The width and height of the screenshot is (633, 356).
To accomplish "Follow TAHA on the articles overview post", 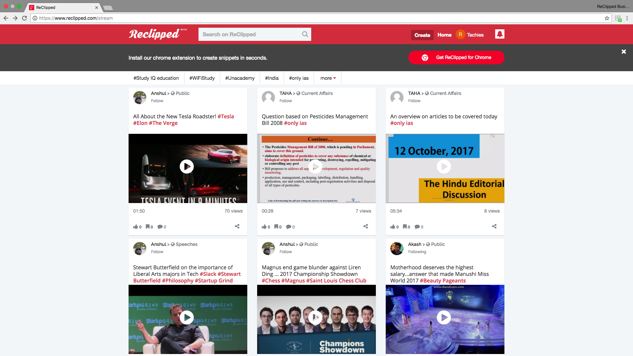I will tap(414, 101).
